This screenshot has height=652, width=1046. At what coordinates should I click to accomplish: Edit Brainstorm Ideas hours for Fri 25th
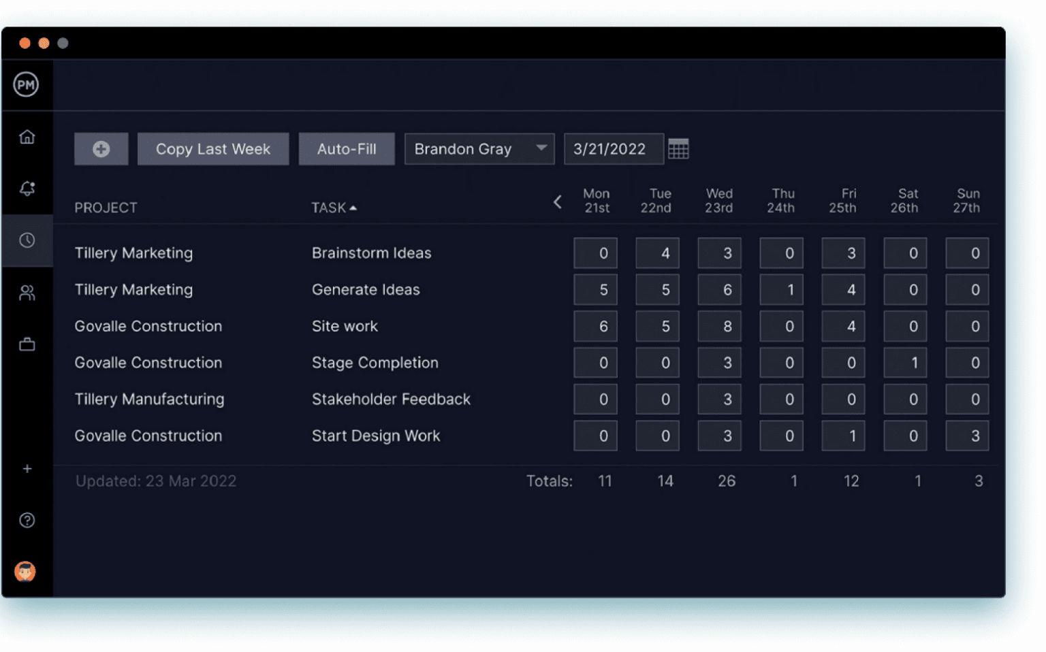pyautogui.click(x=843, y=253)
